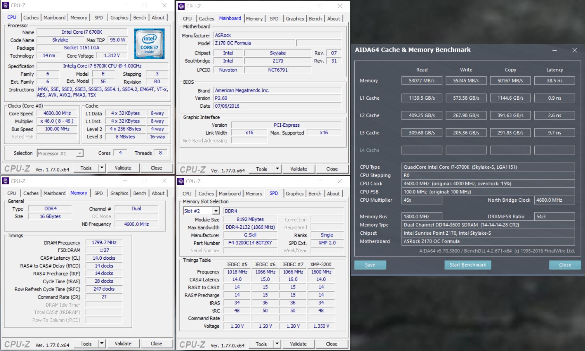
Task: Click the Memory Read value 53077 MB/s
Action: [x=422, y=81]
